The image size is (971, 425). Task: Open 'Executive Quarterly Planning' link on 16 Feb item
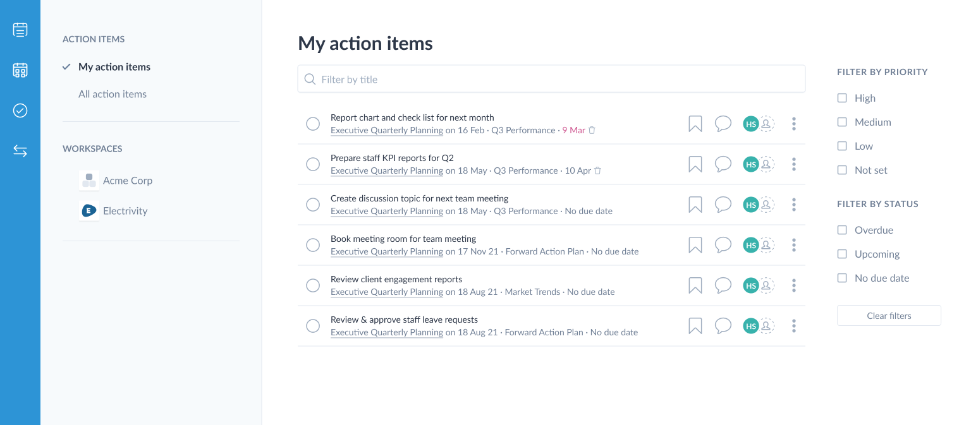click(387, 130)
